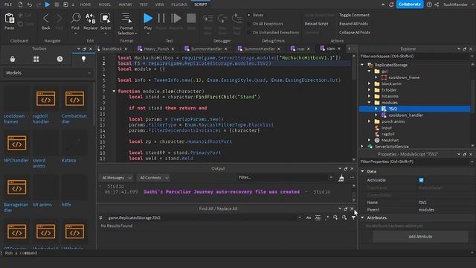
Task: Switch to the PLUGINS ribbon tab
Action: [179, 4]
